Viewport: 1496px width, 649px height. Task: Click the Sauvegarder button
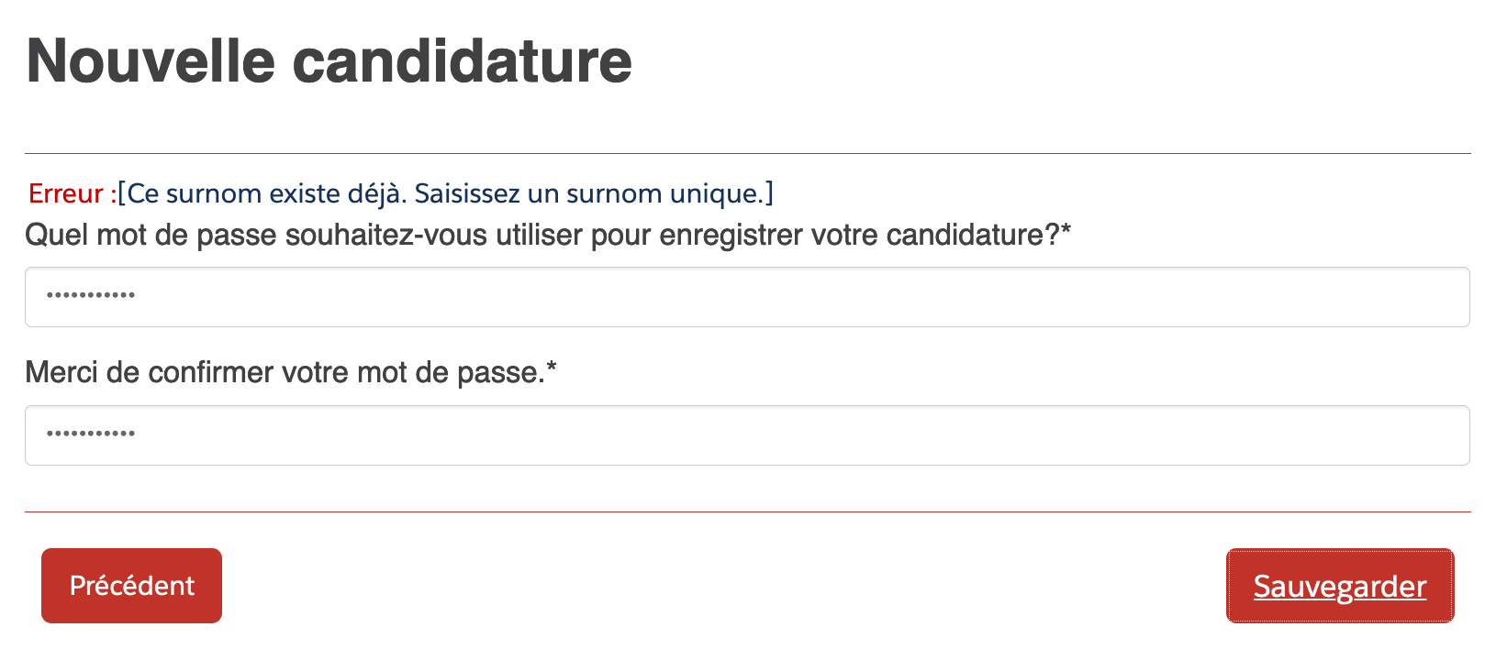point(1340,586)
